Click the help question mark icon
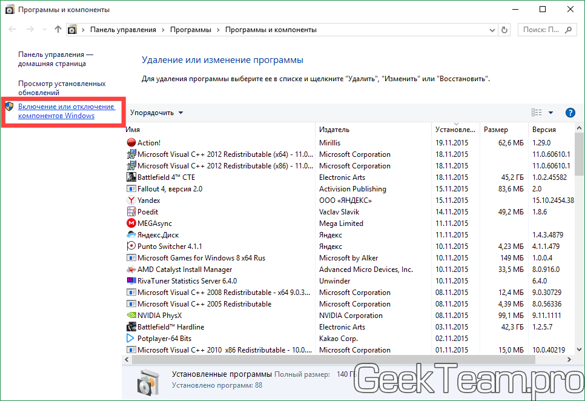Image resolution: width=585 pixels, height=401 pixels. [x=570, y=113]
